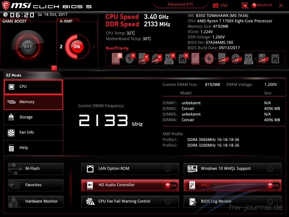The height and width of the screenshot is (217, 289).
Task: Select the USB floppy boot icon
Action: pos(262,58)
